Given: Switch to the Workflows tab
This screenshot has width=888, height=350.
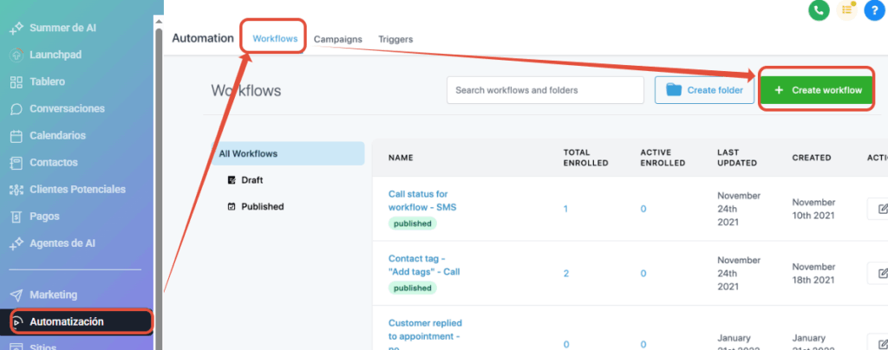Looking at the screenshot, I should pyautogui.click(x=275, y=39).
